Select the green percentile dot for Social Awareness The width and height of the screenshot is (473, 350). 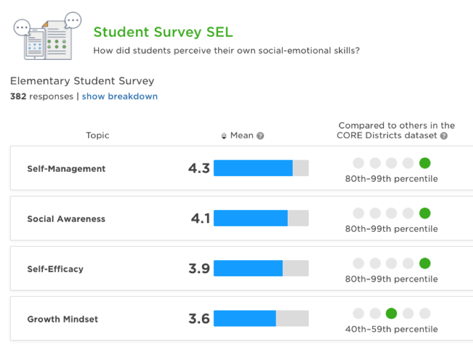point(424,213)
